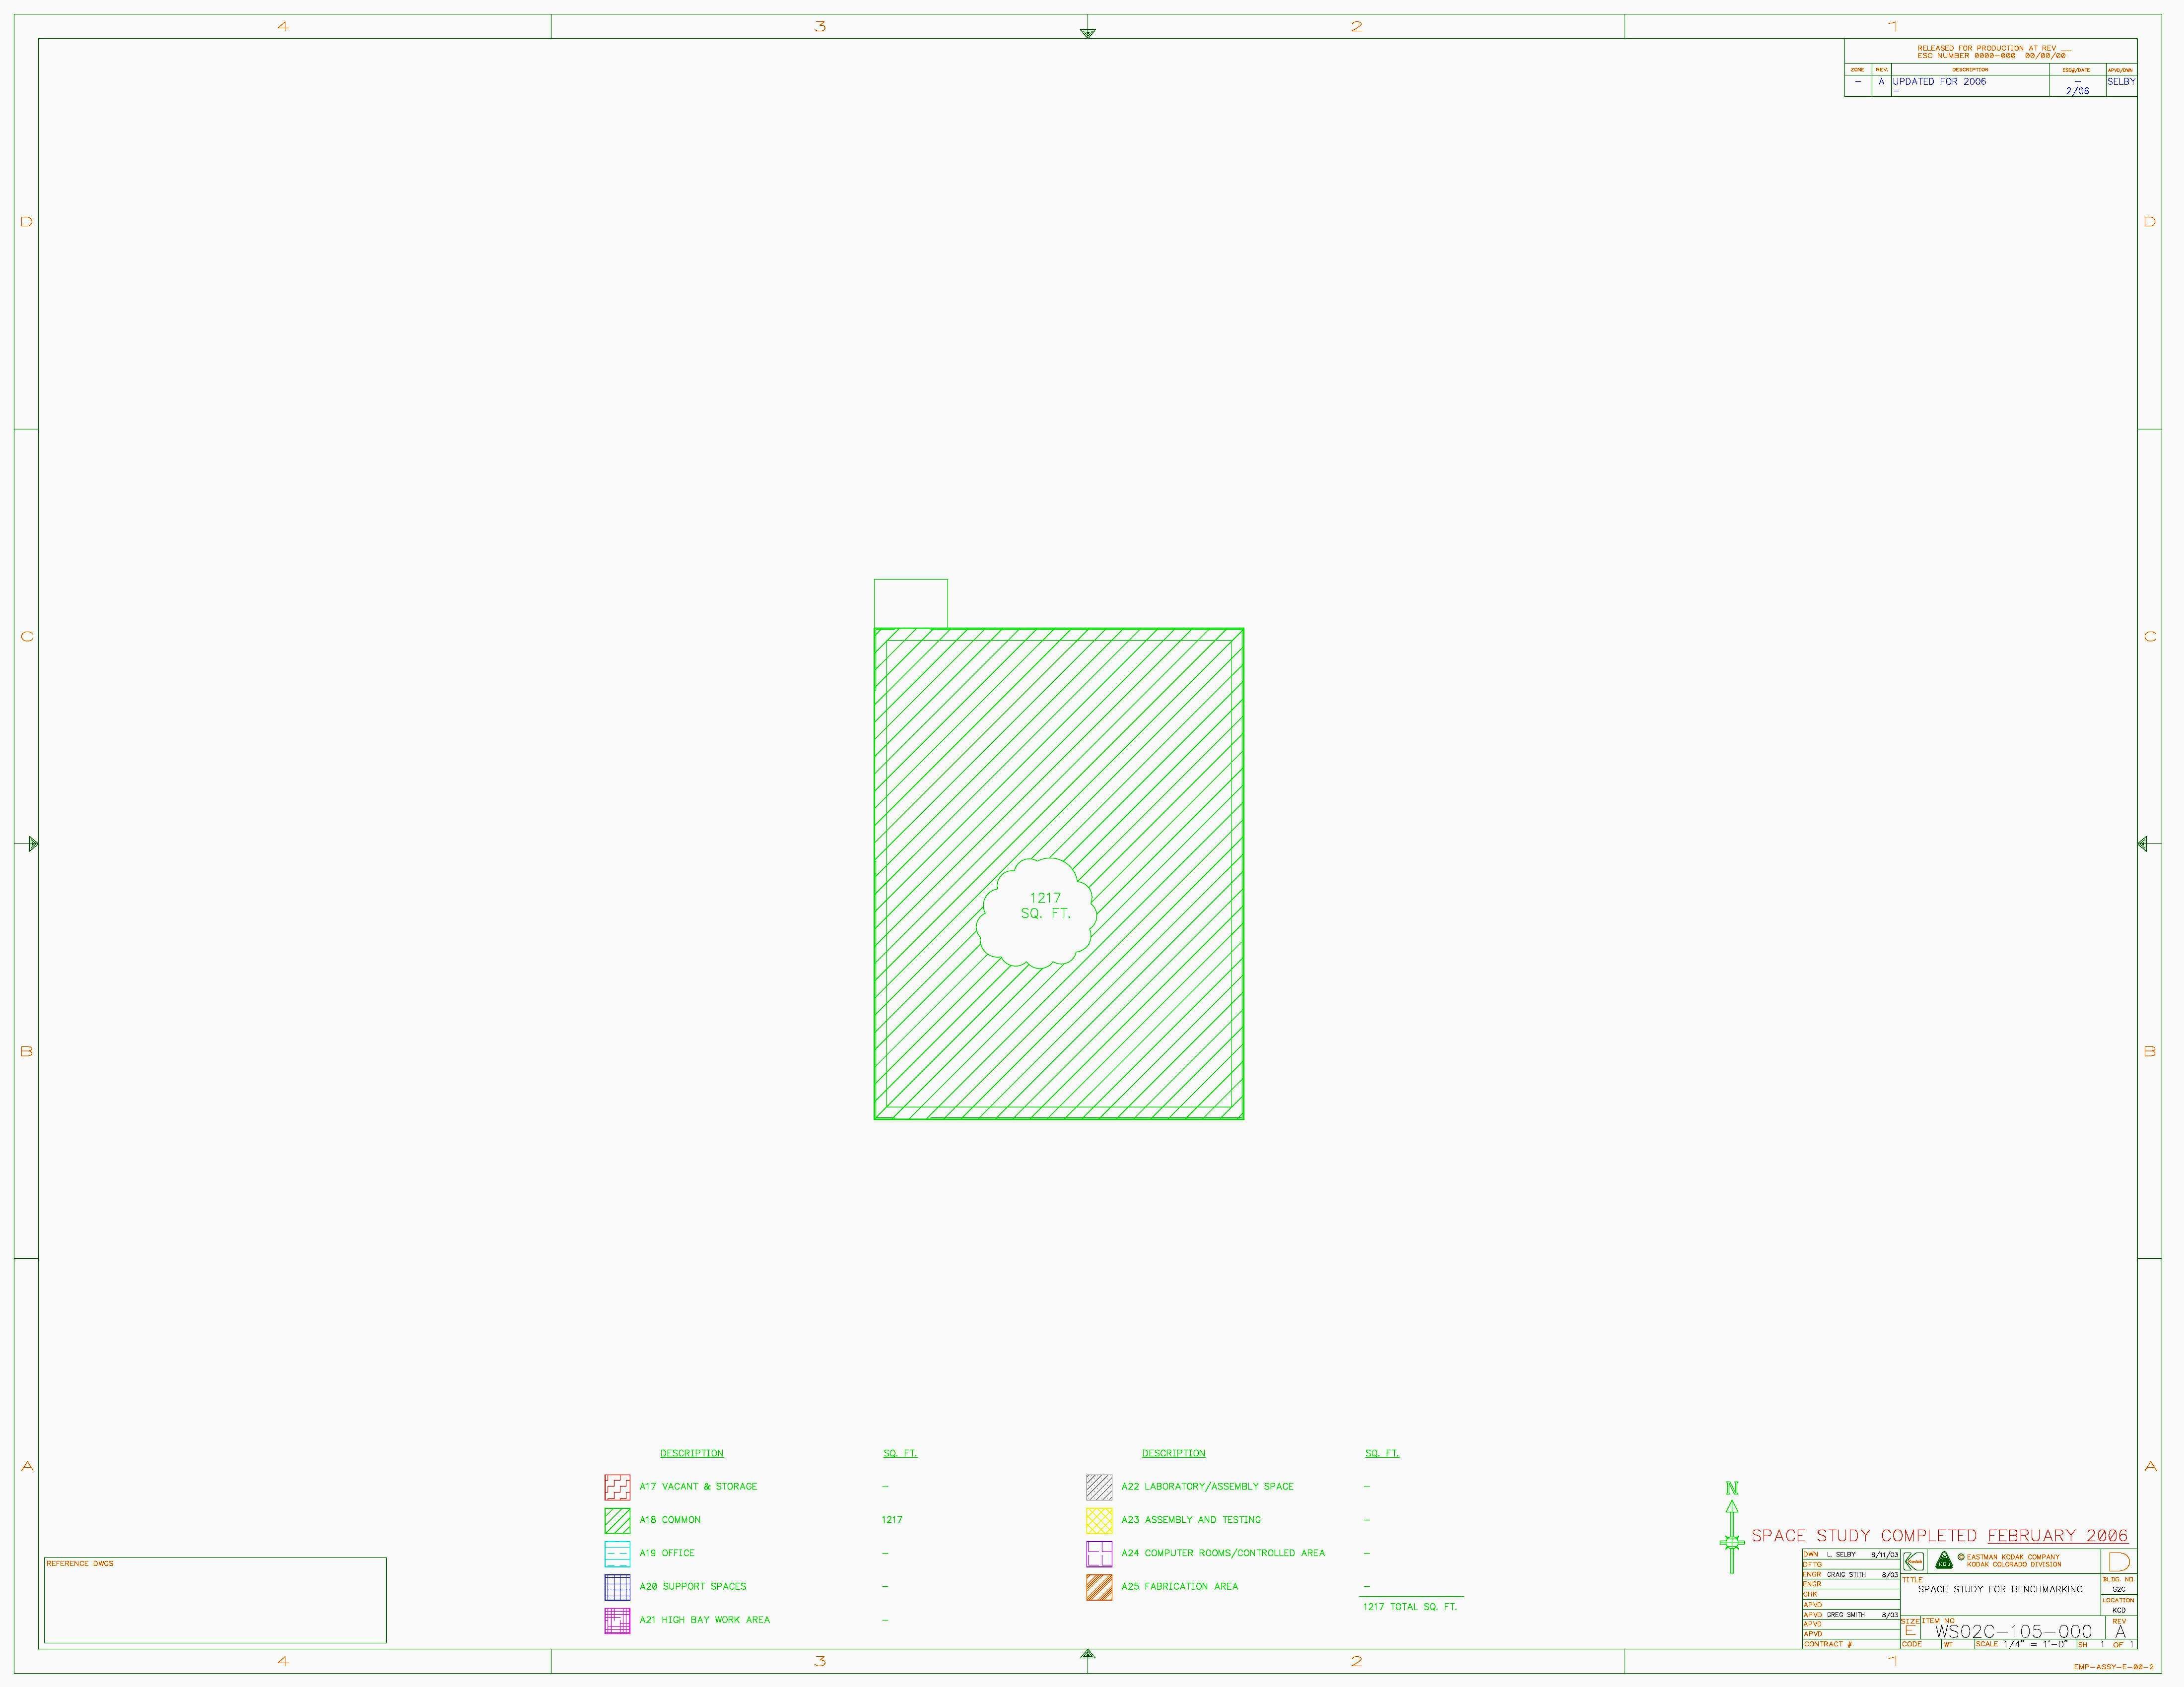Click the underlined February 2006 text
The height and width of the screenshot is (1687, 2184).
tap(2057, 1535)
